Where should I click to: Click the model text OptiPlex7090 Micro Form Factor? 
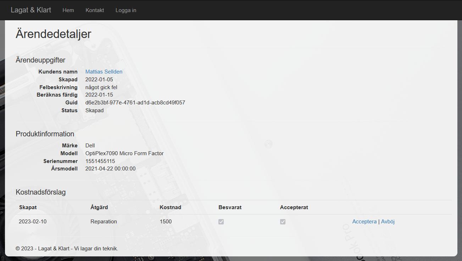(124, 153)
